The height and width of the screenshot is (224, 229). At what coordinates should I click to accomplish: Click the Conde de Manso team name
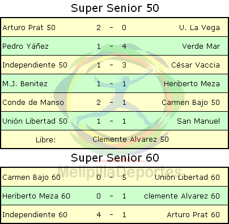point(33,103)
